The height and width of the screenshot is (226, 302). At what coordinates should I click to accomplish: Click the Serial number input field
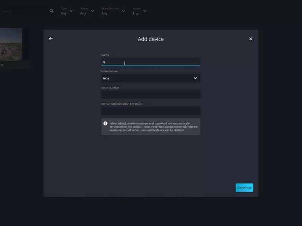[151, 95]
